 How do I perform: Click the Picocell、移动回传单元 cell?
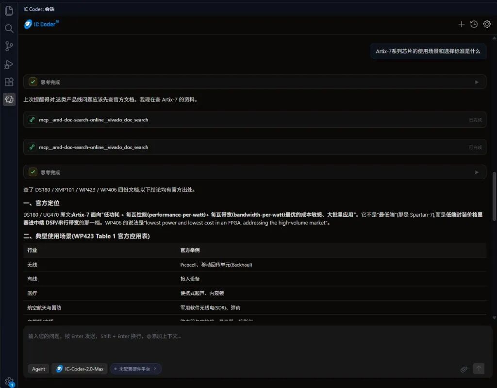[x=216, y=265]
